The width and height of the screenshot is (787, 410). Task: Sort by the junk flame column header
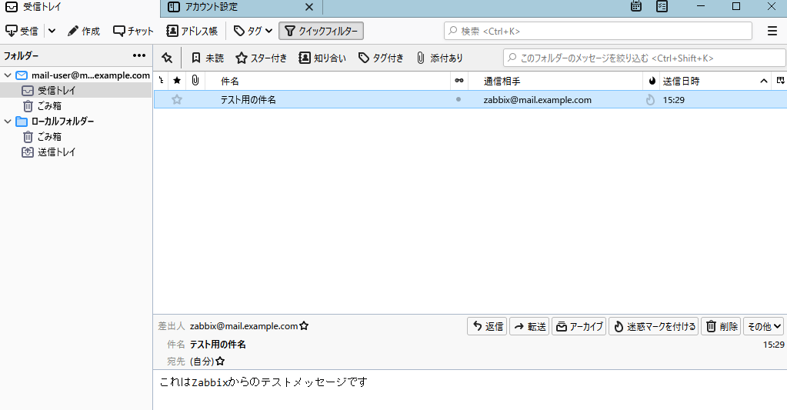coord(652,81)
